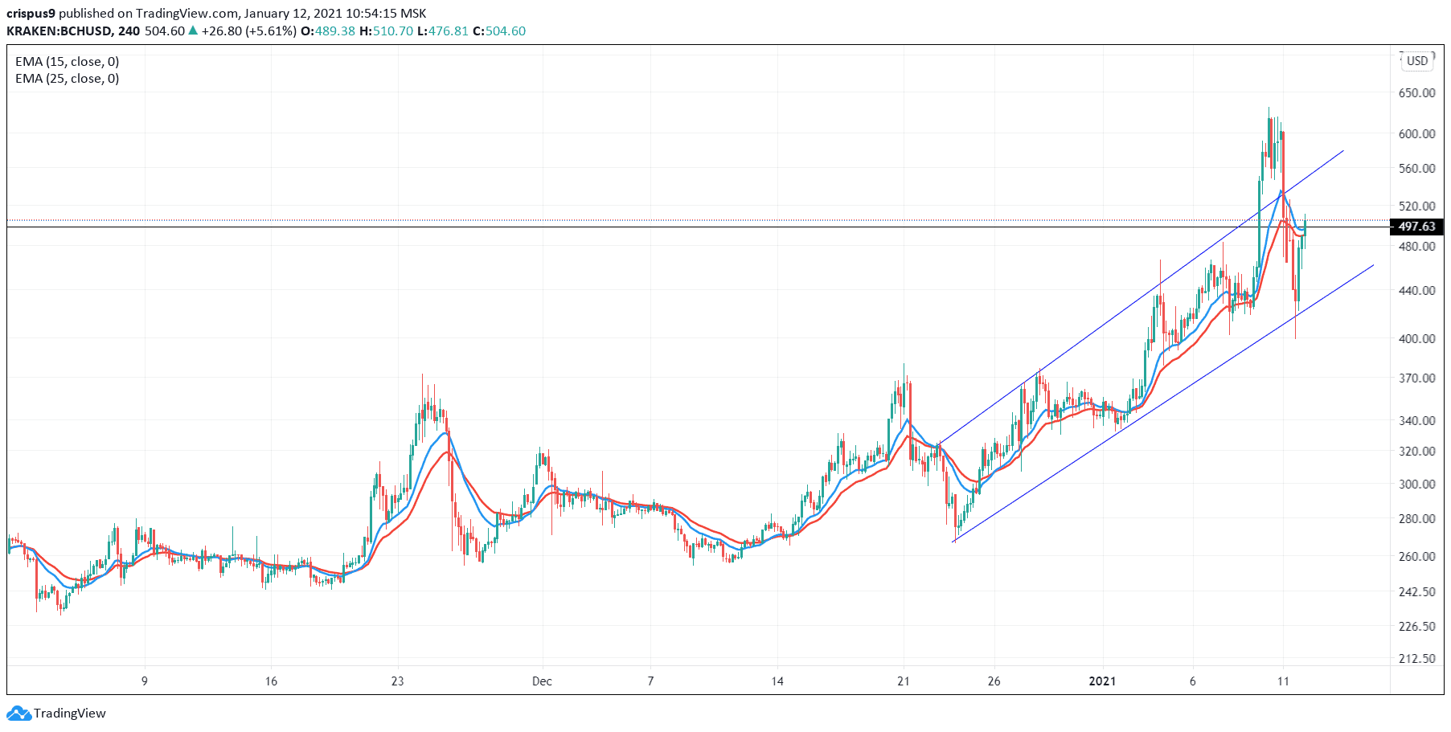Click the USD currency label button
This screenshot has height=732, width=1451.
(x=1417, y=61)
